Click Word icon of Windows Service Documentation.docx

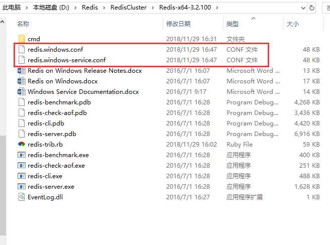(x=22, y=92)
